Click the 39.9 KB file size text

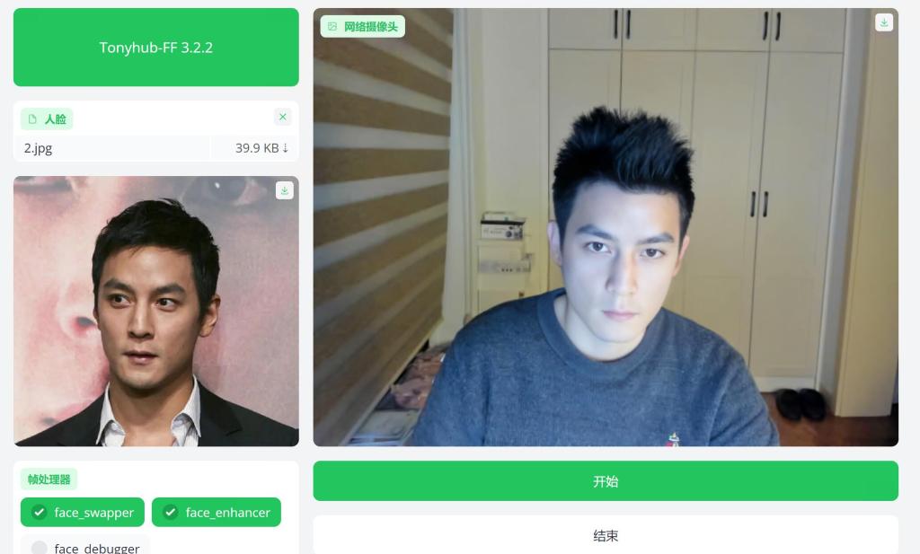point(257,148)
